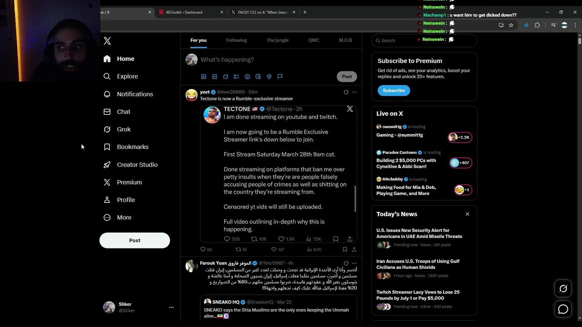Screen dimensions: 582x327
Task: Add a poll icon in composer
Action: pyautogui.click(x=236, y=77)
